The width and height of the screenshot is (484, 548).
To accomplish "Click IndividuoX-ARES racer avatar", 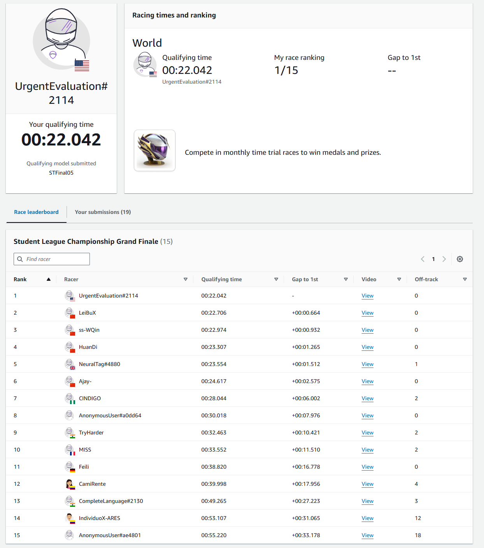I will pos(70,518).
